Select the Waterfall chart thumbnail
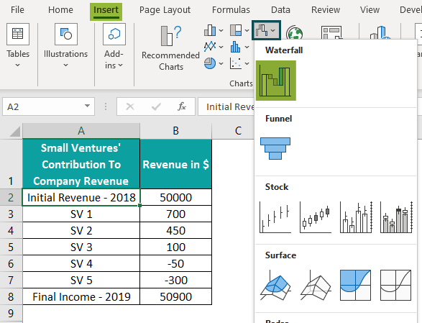Screen dimensions: 422x323 pyautogui.click(x=276, y=81)
